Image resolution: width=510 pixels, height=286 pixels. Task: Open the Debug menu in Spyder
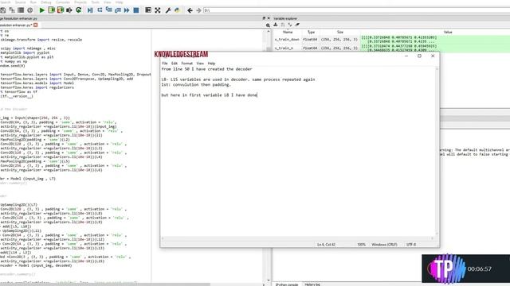click(46, 2)
